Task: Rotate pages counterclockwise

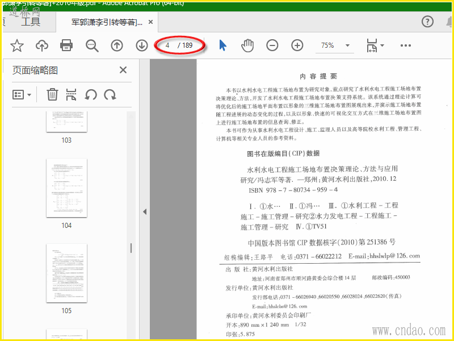Action: pyautogui.click(x=91, y=94)
